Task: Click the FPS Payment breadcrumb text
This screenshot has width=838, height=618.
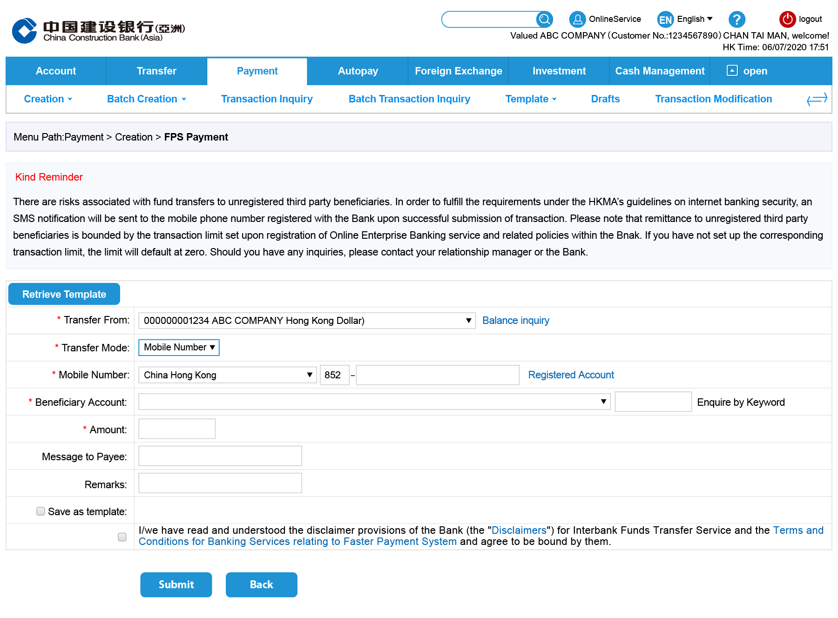Action: (196, 137)
